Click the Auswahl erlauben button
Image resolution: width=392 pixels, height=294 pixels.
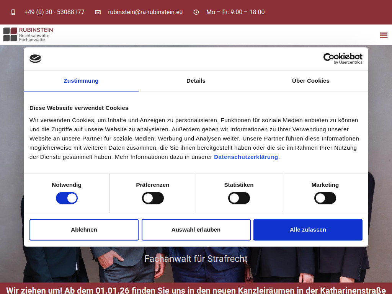coord(196,230)
